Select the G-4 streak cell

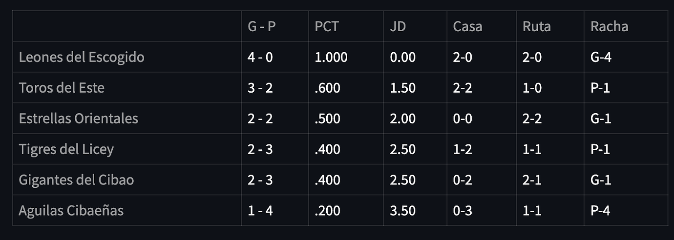[x=601, y=57]
